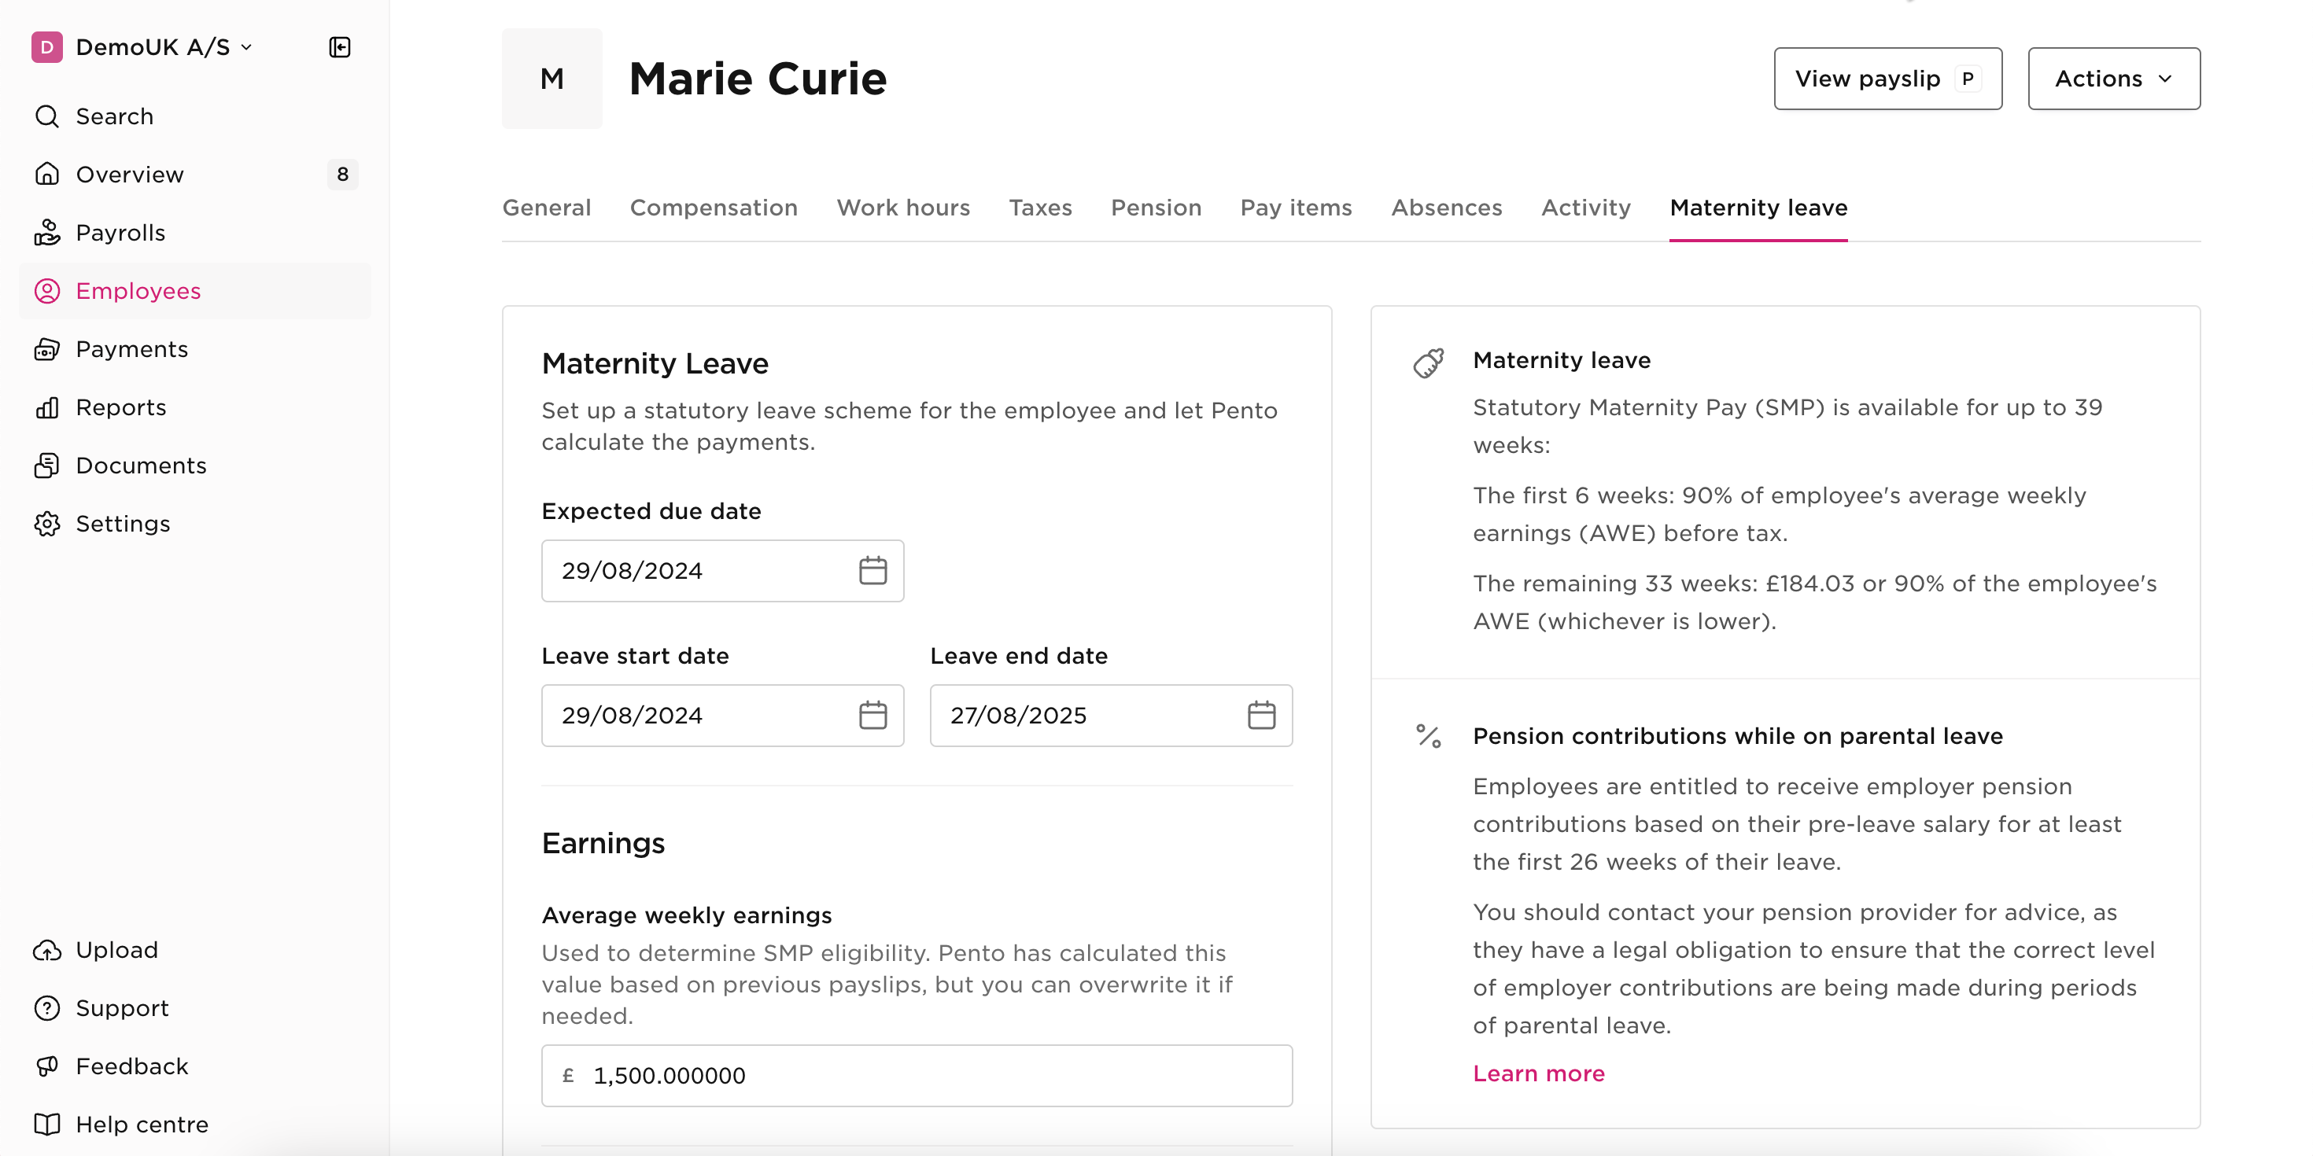Screen dimensions: 2313x1156
Task: Open Settings gear in the sidebar
Action: click(x=46, y=523)
